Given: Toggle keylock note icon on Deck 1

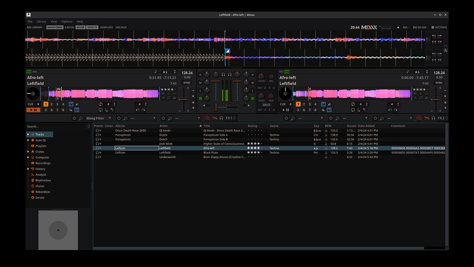Looking at the screenshot, I should coord(156,72).
